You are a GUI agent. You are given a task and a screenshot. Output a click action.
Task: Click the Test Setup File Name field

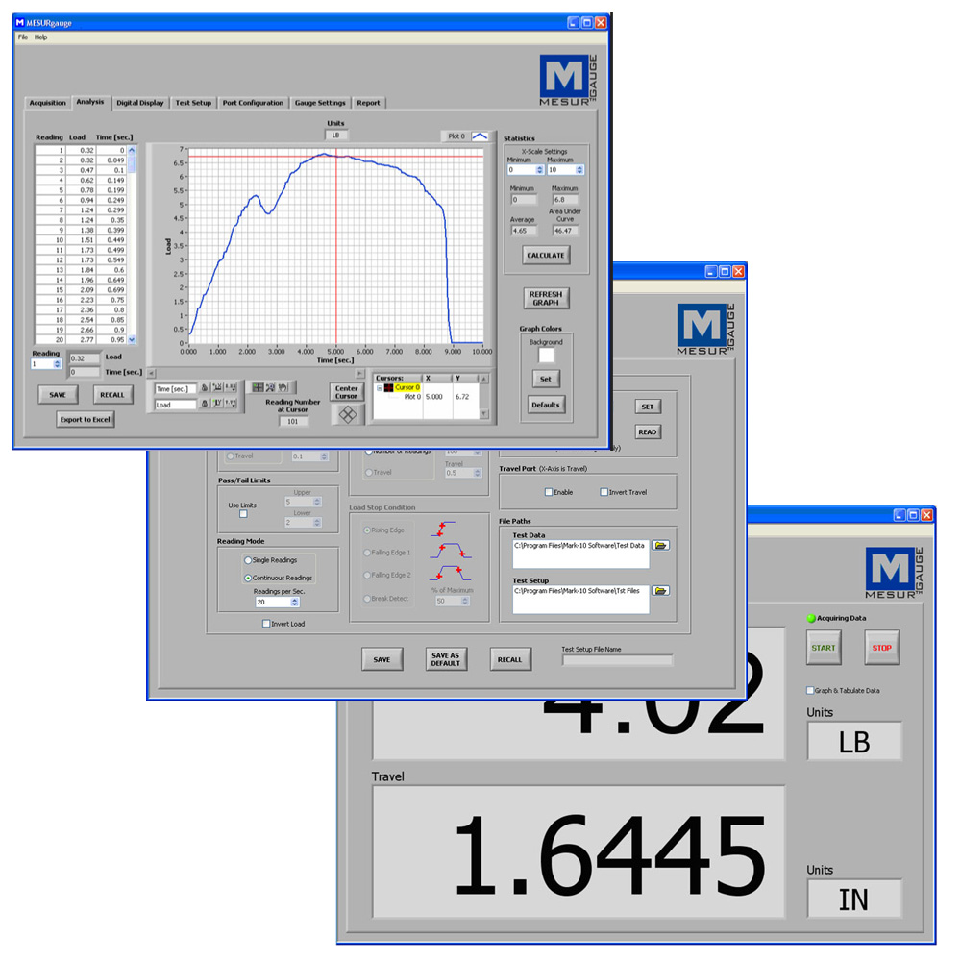pyautogui.click(x=617, y=661)
